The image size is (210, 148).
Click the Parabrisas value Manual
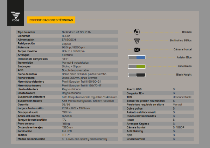point(177,105)
